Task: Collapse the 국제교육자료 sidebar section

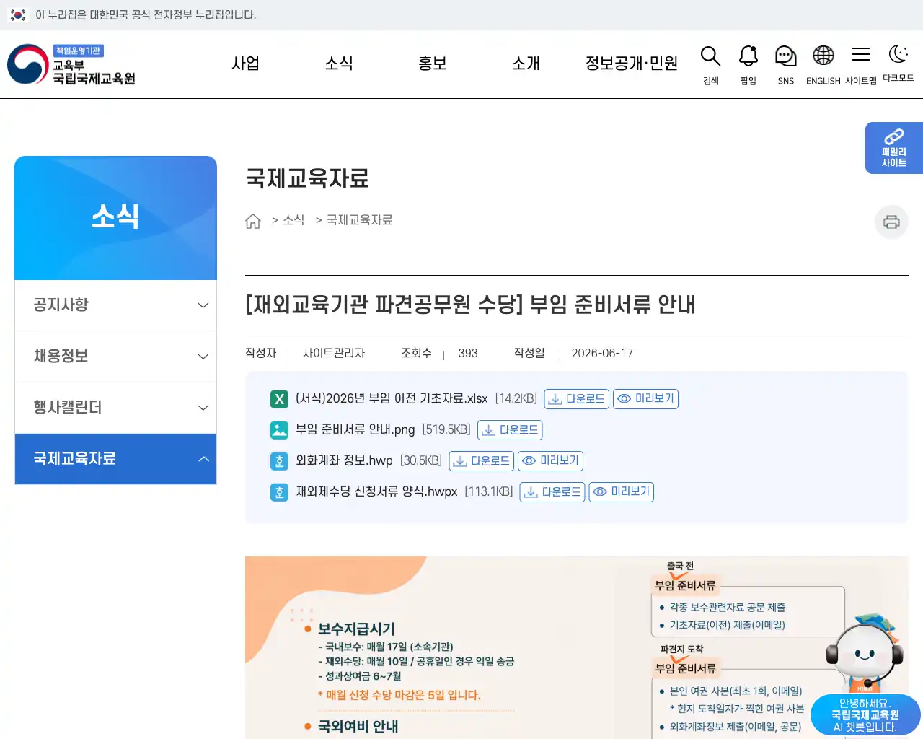Action: point(115,459)
